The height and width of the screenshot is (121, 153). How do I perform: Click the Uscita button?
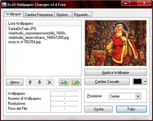coord(99,109)
